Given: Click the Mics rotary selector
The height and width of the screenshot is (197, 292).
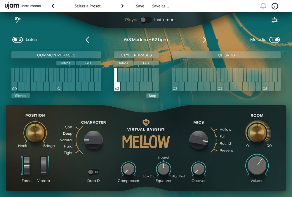Looking at the screenshot, I should [x=199, y=140].
